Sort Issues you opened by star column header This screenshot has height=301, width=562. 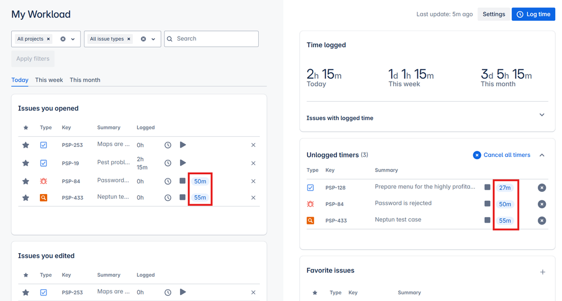(25, 128)
